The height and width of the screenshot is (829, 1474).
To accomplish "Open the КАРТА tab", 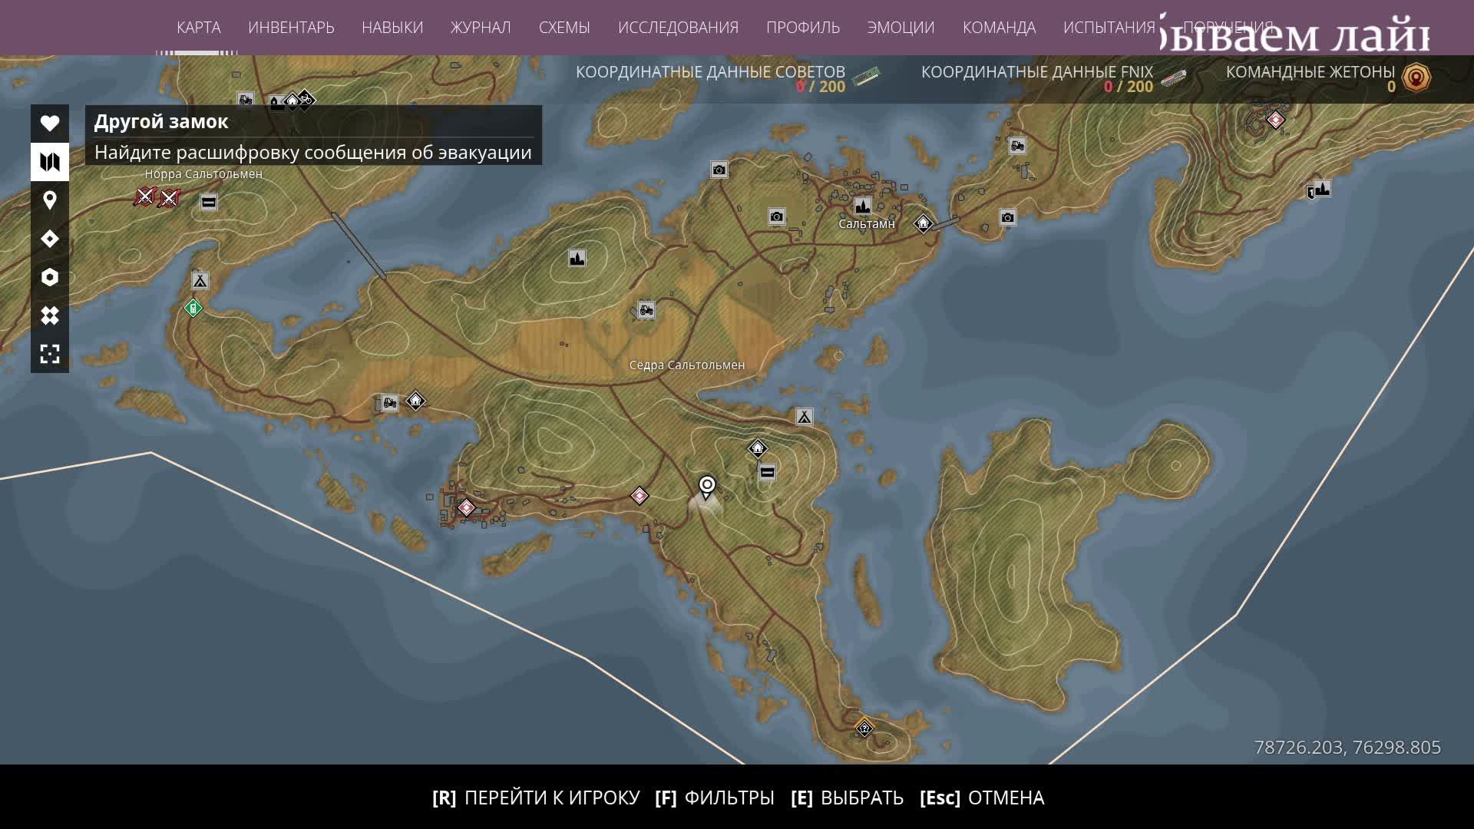I will coord(198,28).
